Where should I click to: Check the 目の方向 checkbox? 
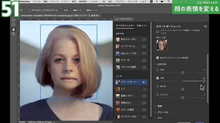point(157,95)
